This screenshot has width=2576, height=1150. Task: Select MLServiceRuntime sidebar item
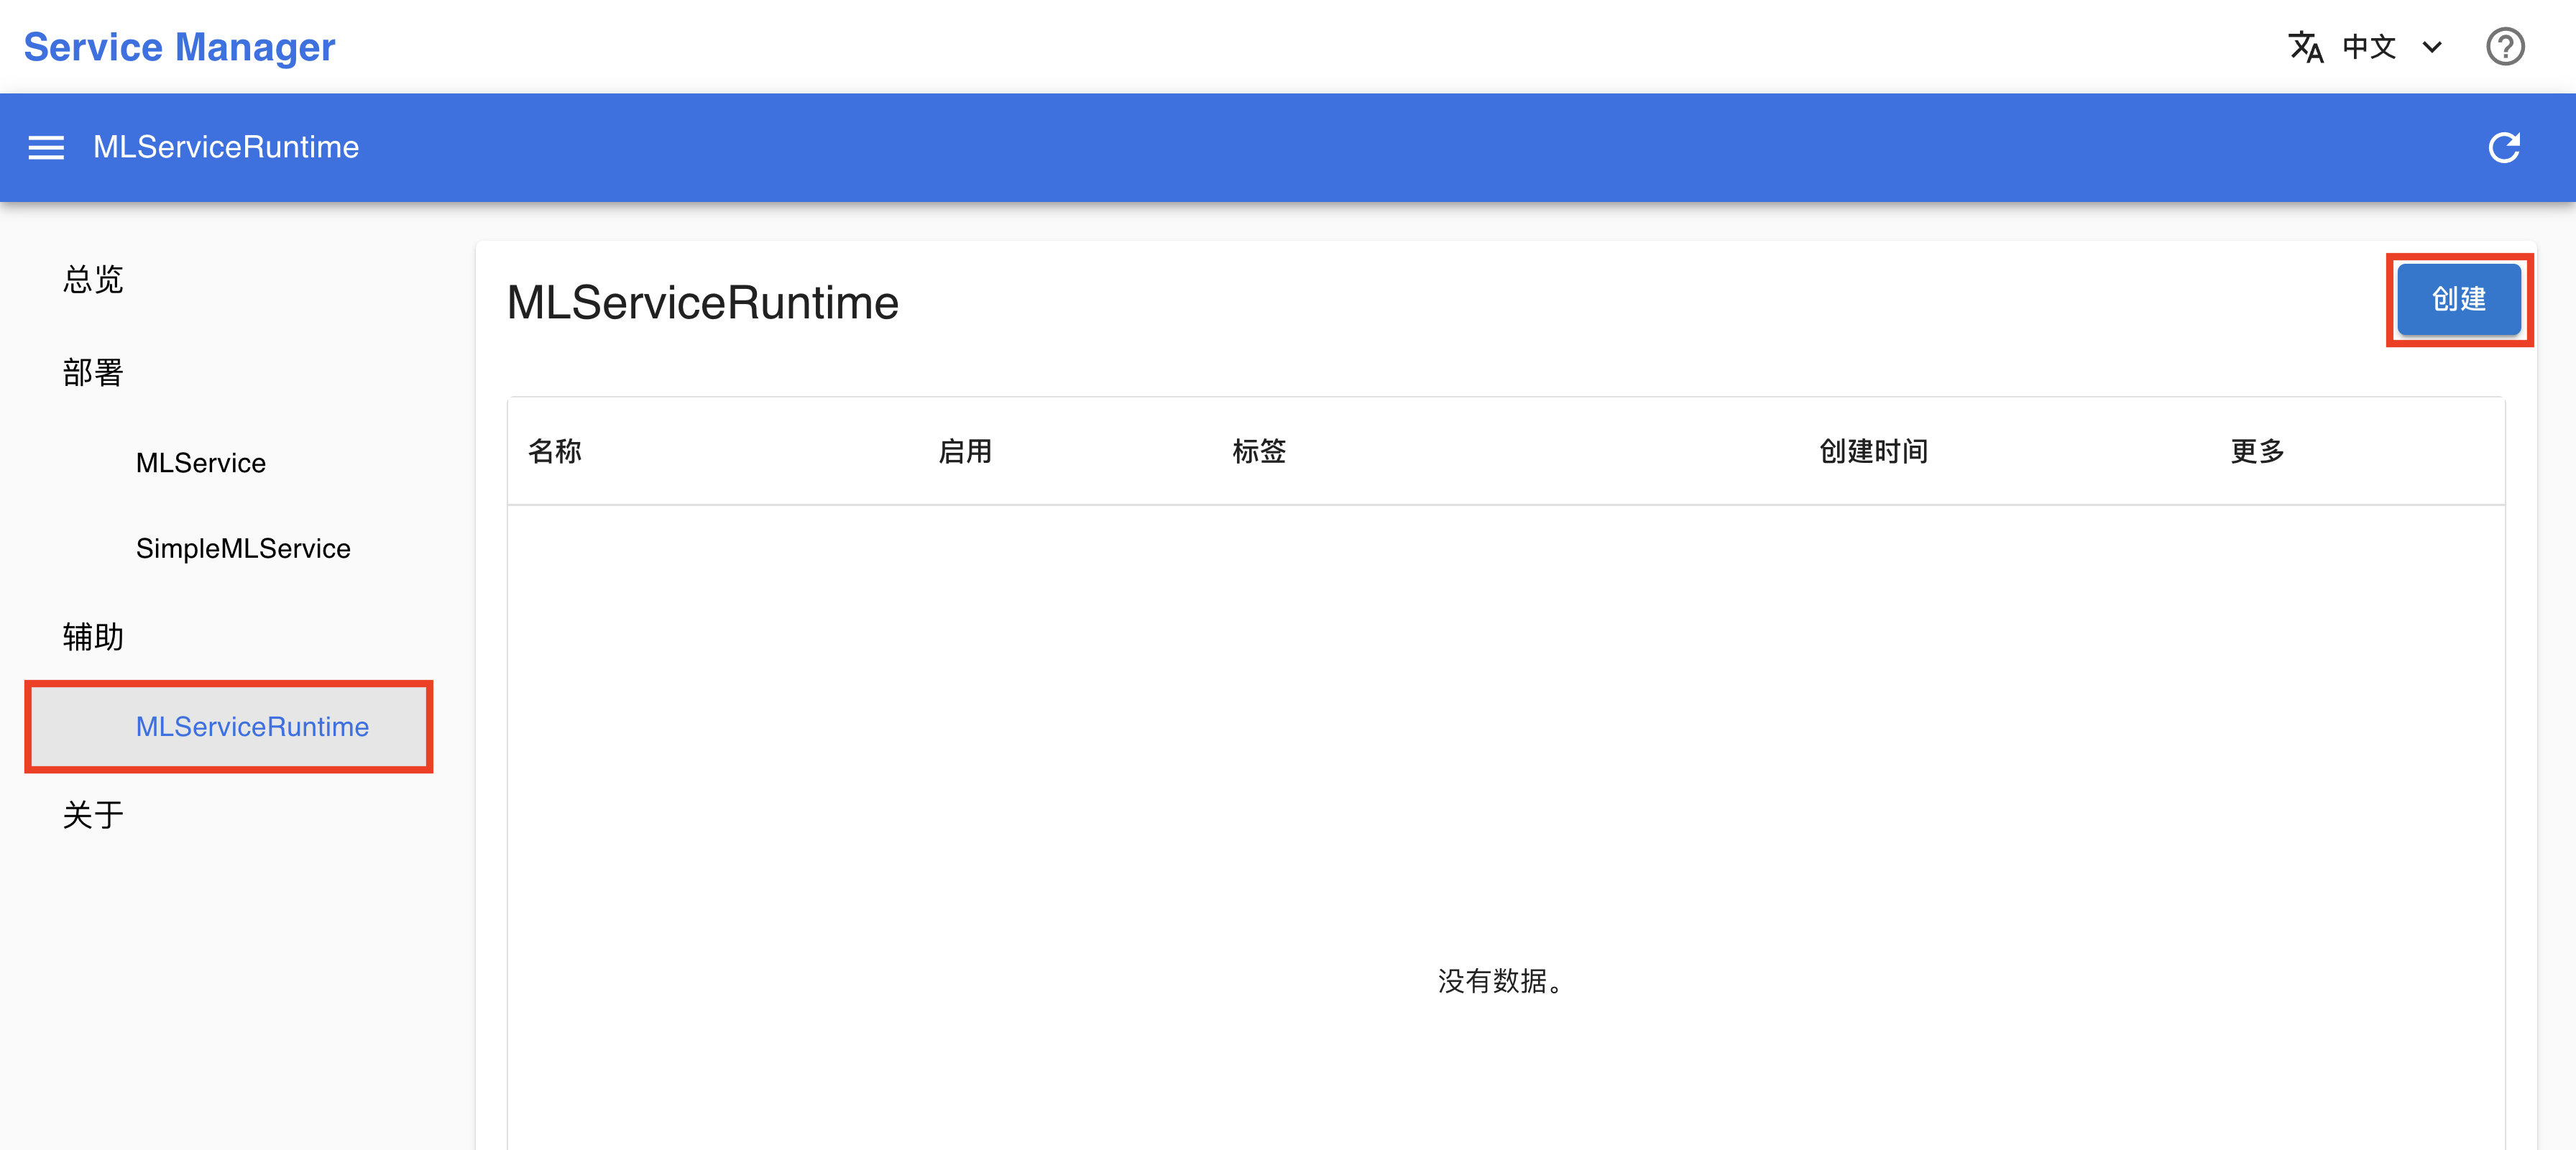(229, 726)
